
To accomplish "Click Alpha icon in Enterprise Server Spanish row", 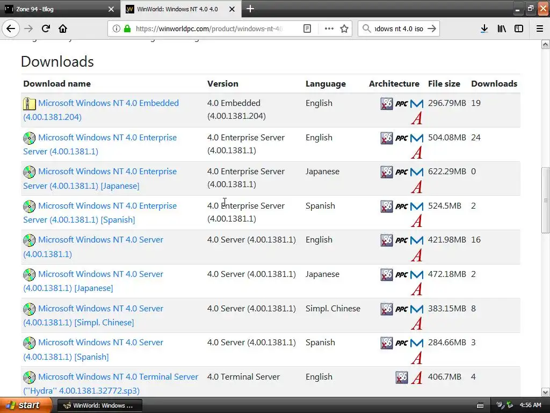I will point(417,221).
